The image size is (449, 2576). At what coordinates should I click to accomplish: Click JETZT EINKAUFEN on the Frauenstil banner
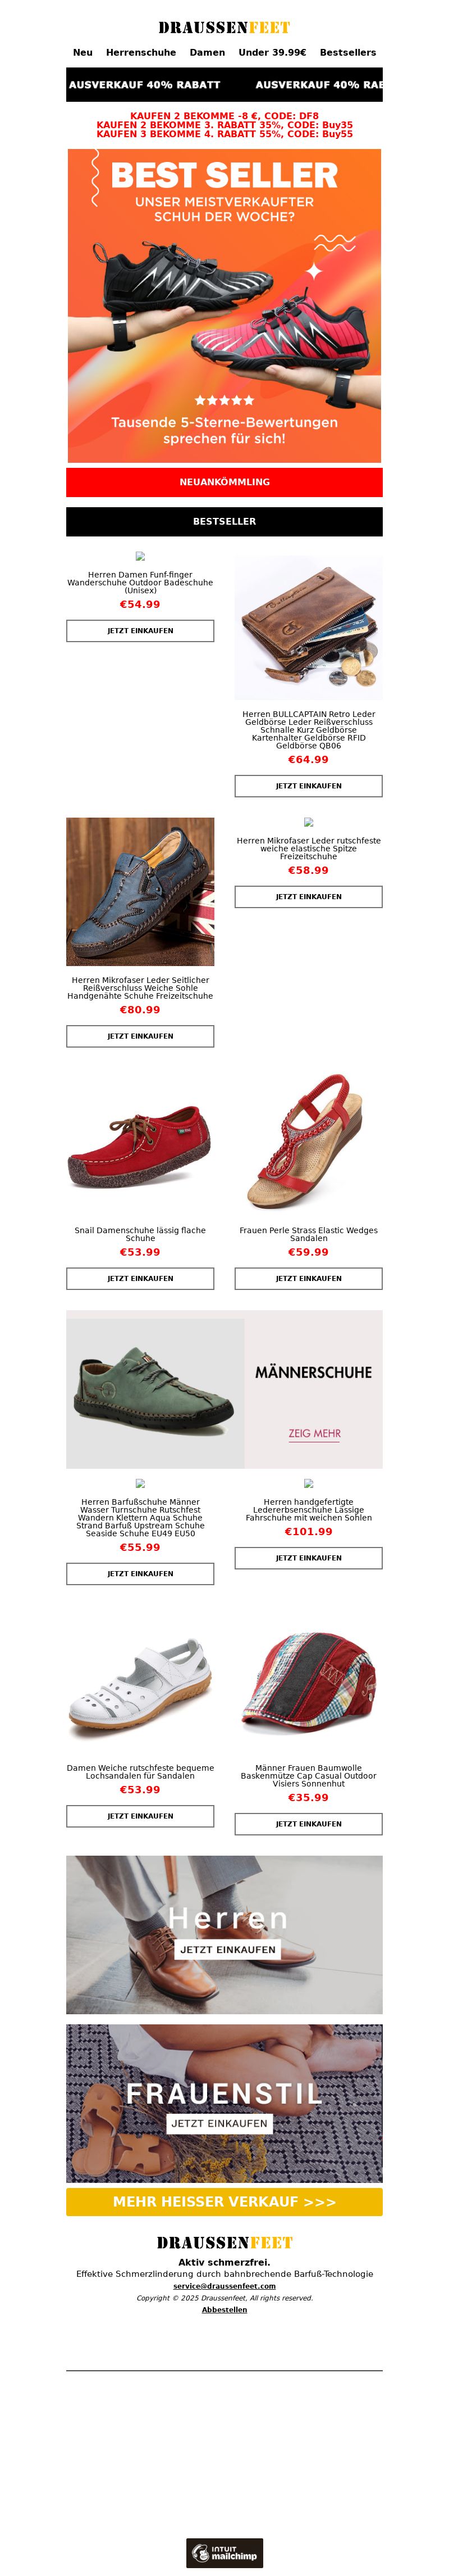[x=219, y=2123]
